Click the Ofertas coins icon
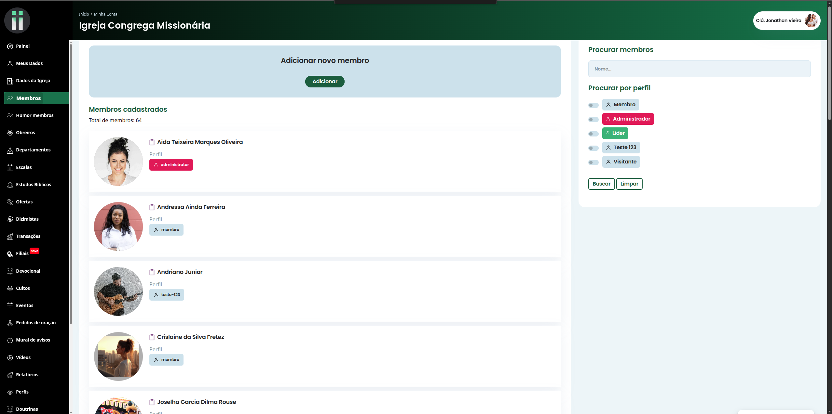832x414 pixels. (10, 202)
